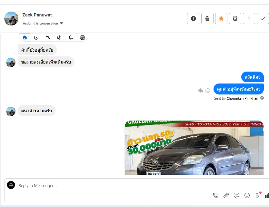Open the payment request Baht icon

pyautogui.click(x=257, y=195)
